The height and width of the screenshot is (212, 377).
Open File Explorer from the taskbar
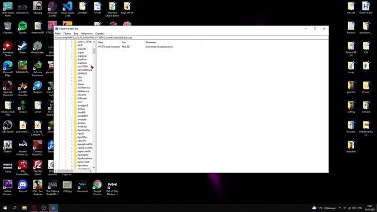click(24, 208)
